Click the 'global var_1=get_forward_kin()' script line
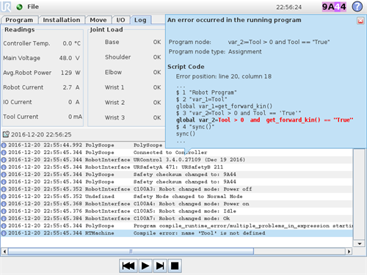 224,106
